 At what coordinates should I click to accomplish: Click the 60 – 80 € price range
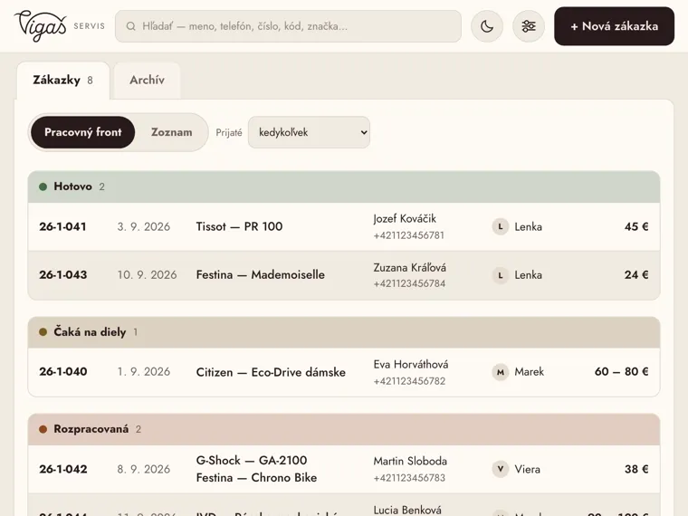pos(621,372)
